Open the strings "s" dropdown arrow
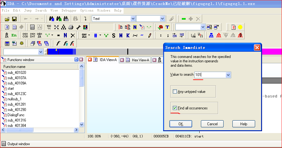This screenshot has width=282, height=148. click(52, 35)
